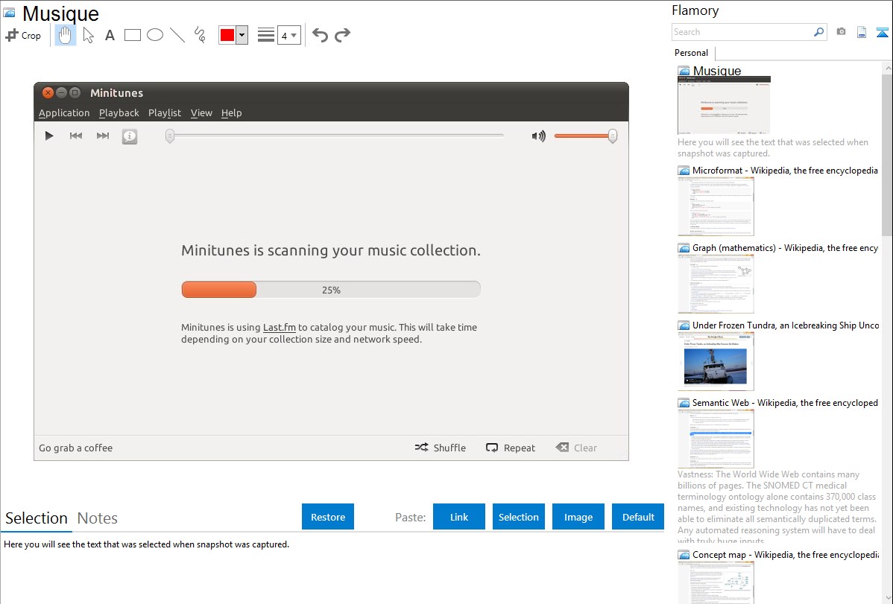Click the track info icon
Screen dimensions: 893x604
130,136
